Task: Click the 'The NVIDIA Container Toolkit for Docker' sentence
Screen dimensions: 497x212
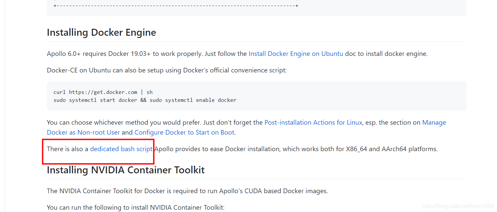Action: (x=187, y=191)
